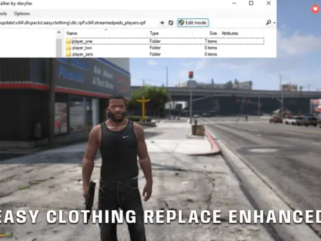Enable Edit mode

pos(193,23)
